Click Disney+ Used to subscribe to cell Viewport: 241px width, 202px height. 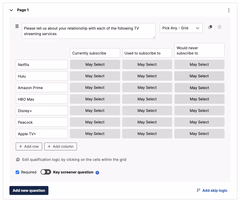[x=147, y=111]
